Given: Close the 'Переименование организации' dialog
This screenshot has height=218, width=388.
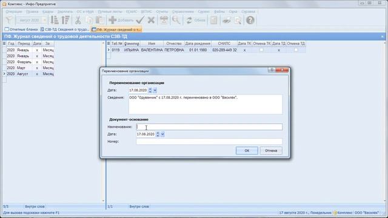Looking at the screenshot, I should (282, 70).
